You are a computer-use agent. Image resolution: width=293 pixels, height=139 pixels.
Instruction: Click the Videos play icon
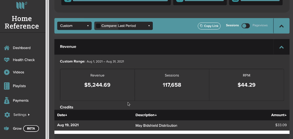click(7, 72)
